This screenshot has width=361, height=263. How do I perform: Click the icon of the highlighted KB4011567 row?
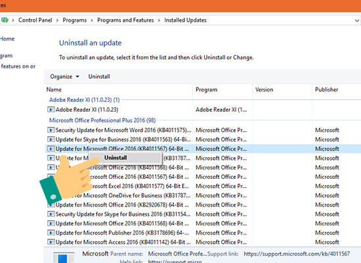click(x=51, y=149)
